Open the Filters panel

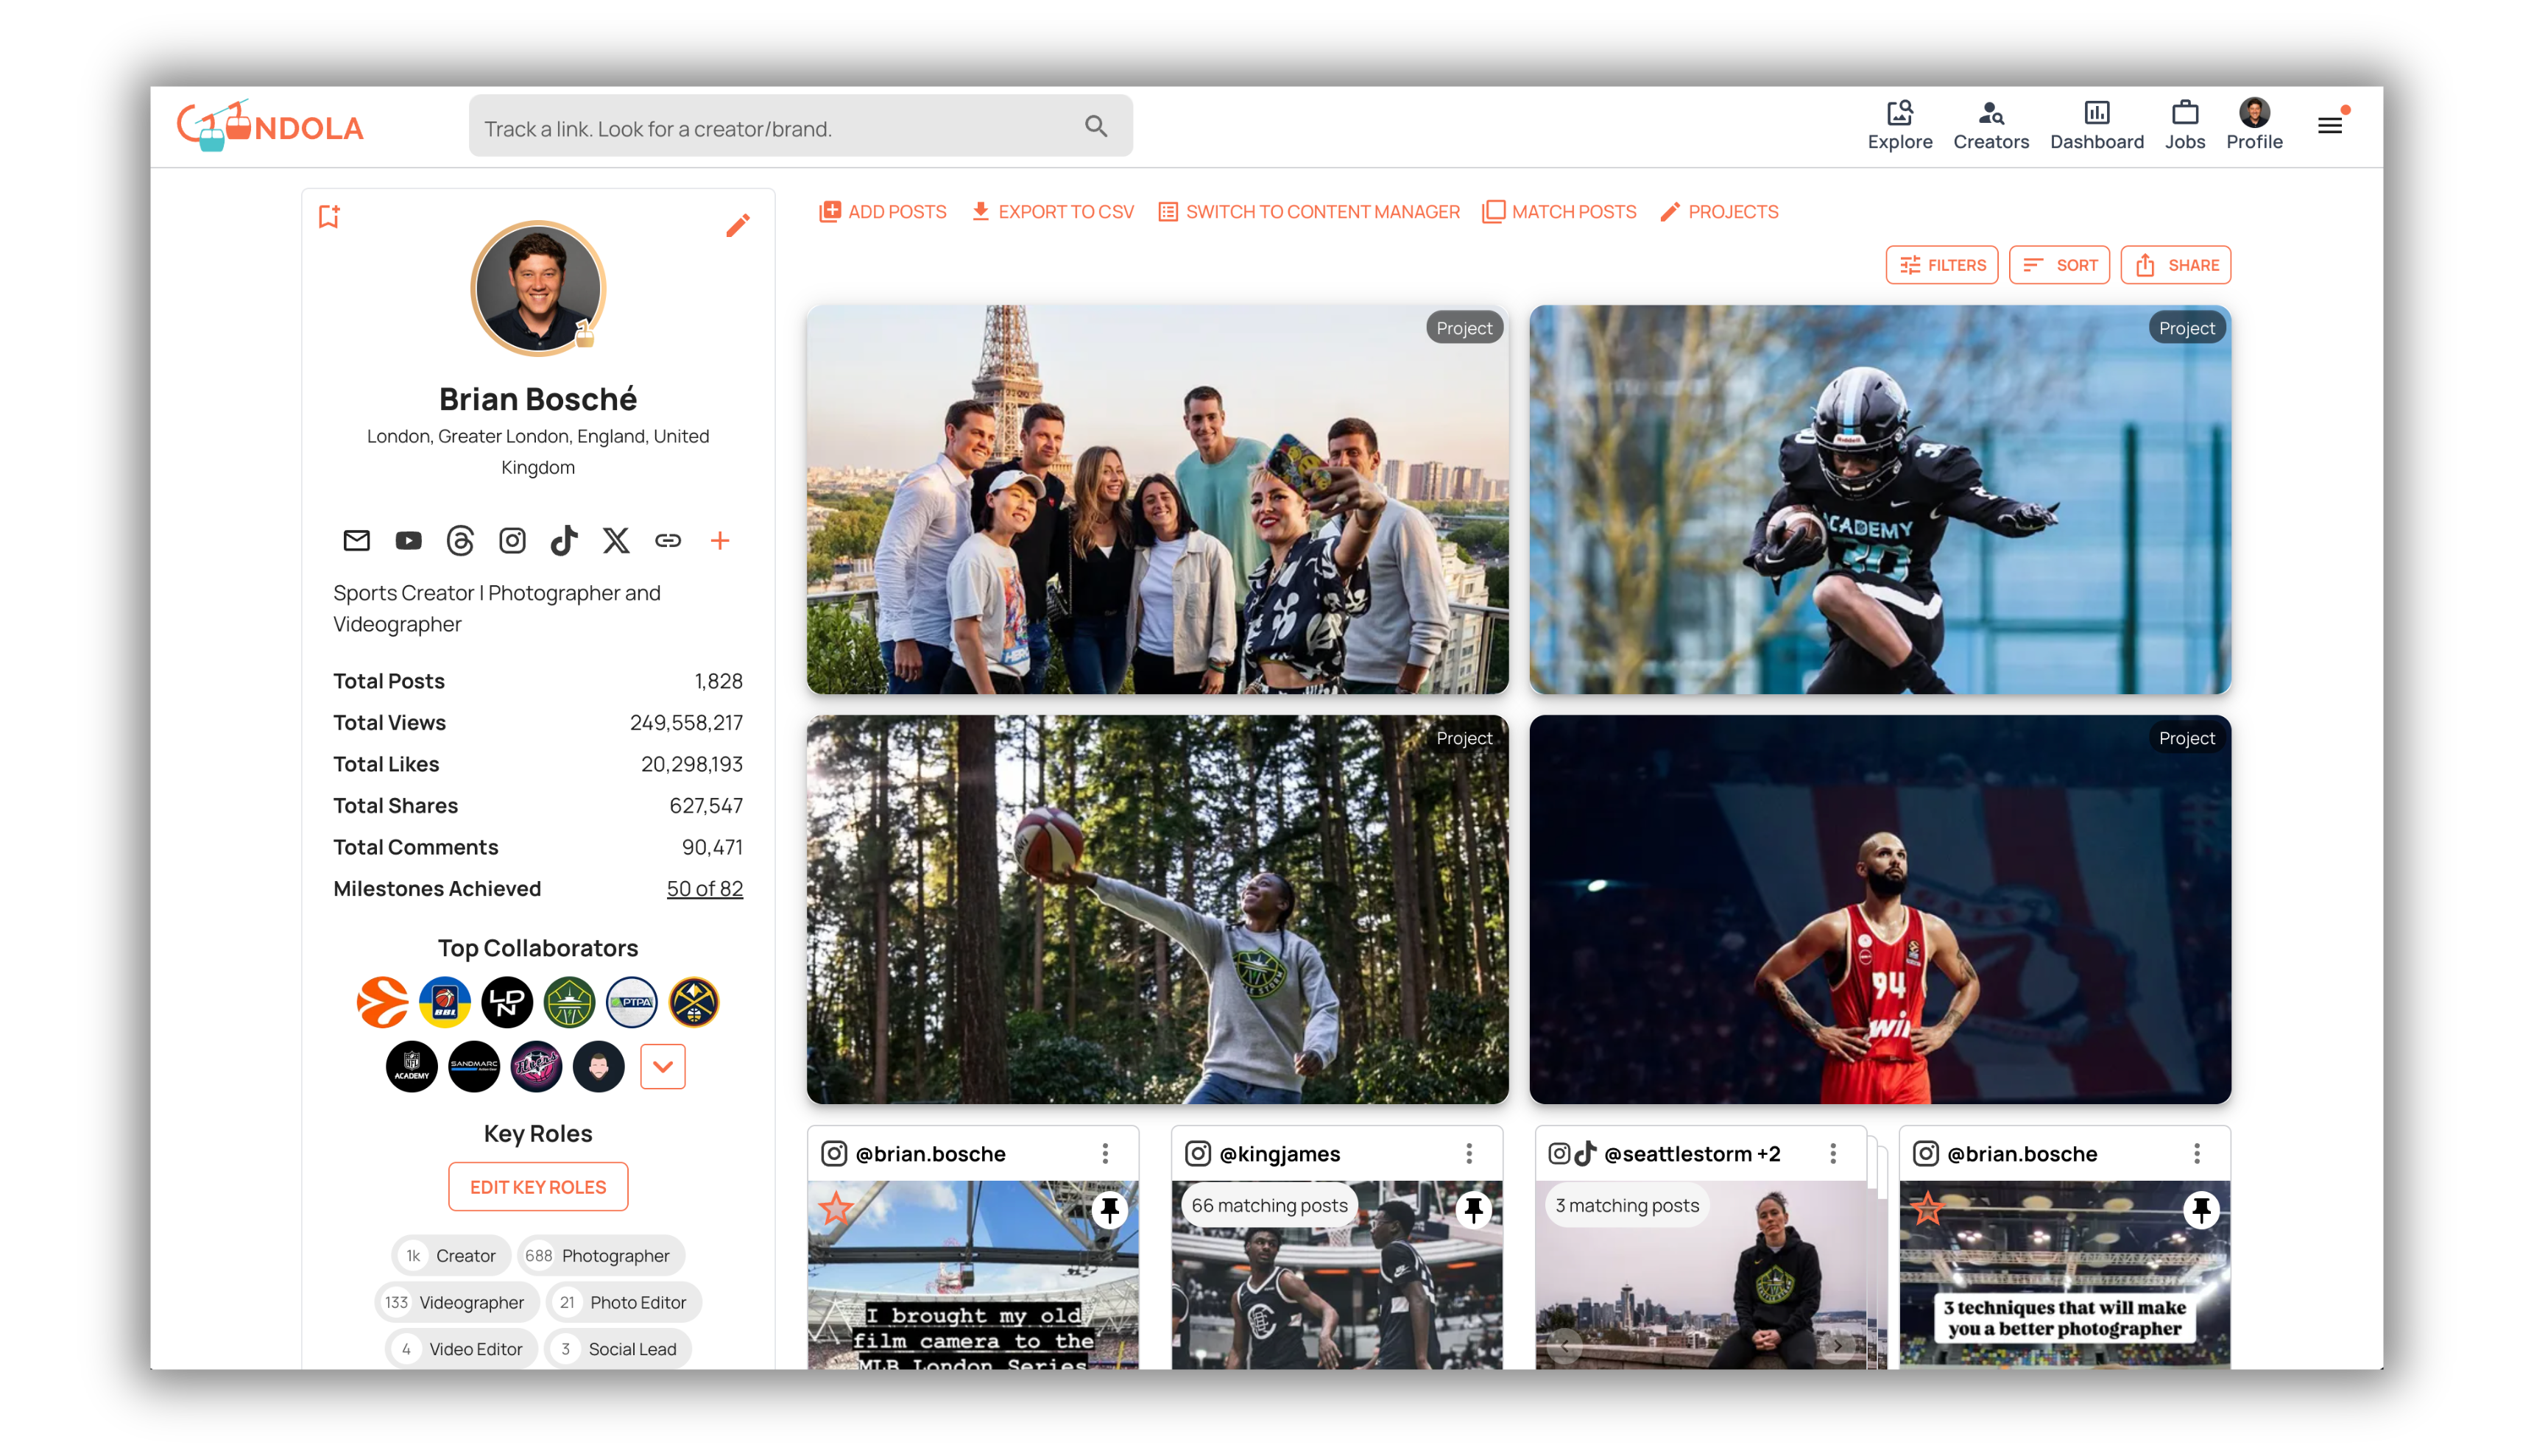[x=1941, y=265]
